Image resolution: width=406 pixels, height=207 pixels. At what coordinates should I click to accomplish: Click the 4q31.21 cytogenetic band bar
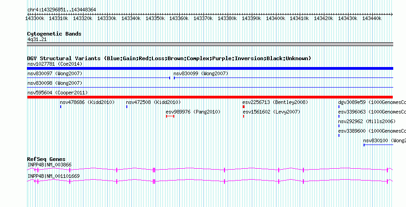[210, 44]
